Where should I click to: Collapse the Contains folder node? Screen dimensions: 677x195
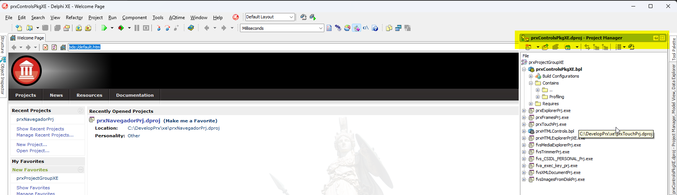coord(531,83)
